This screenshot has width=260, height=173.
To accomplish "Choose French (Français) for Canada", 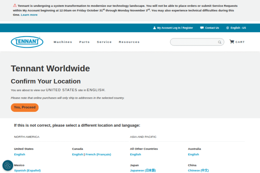I will tap(98, 154).
